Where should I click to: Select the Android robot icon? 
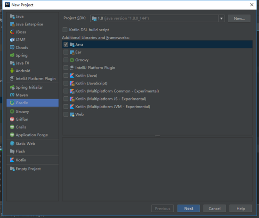pos(12,71)
